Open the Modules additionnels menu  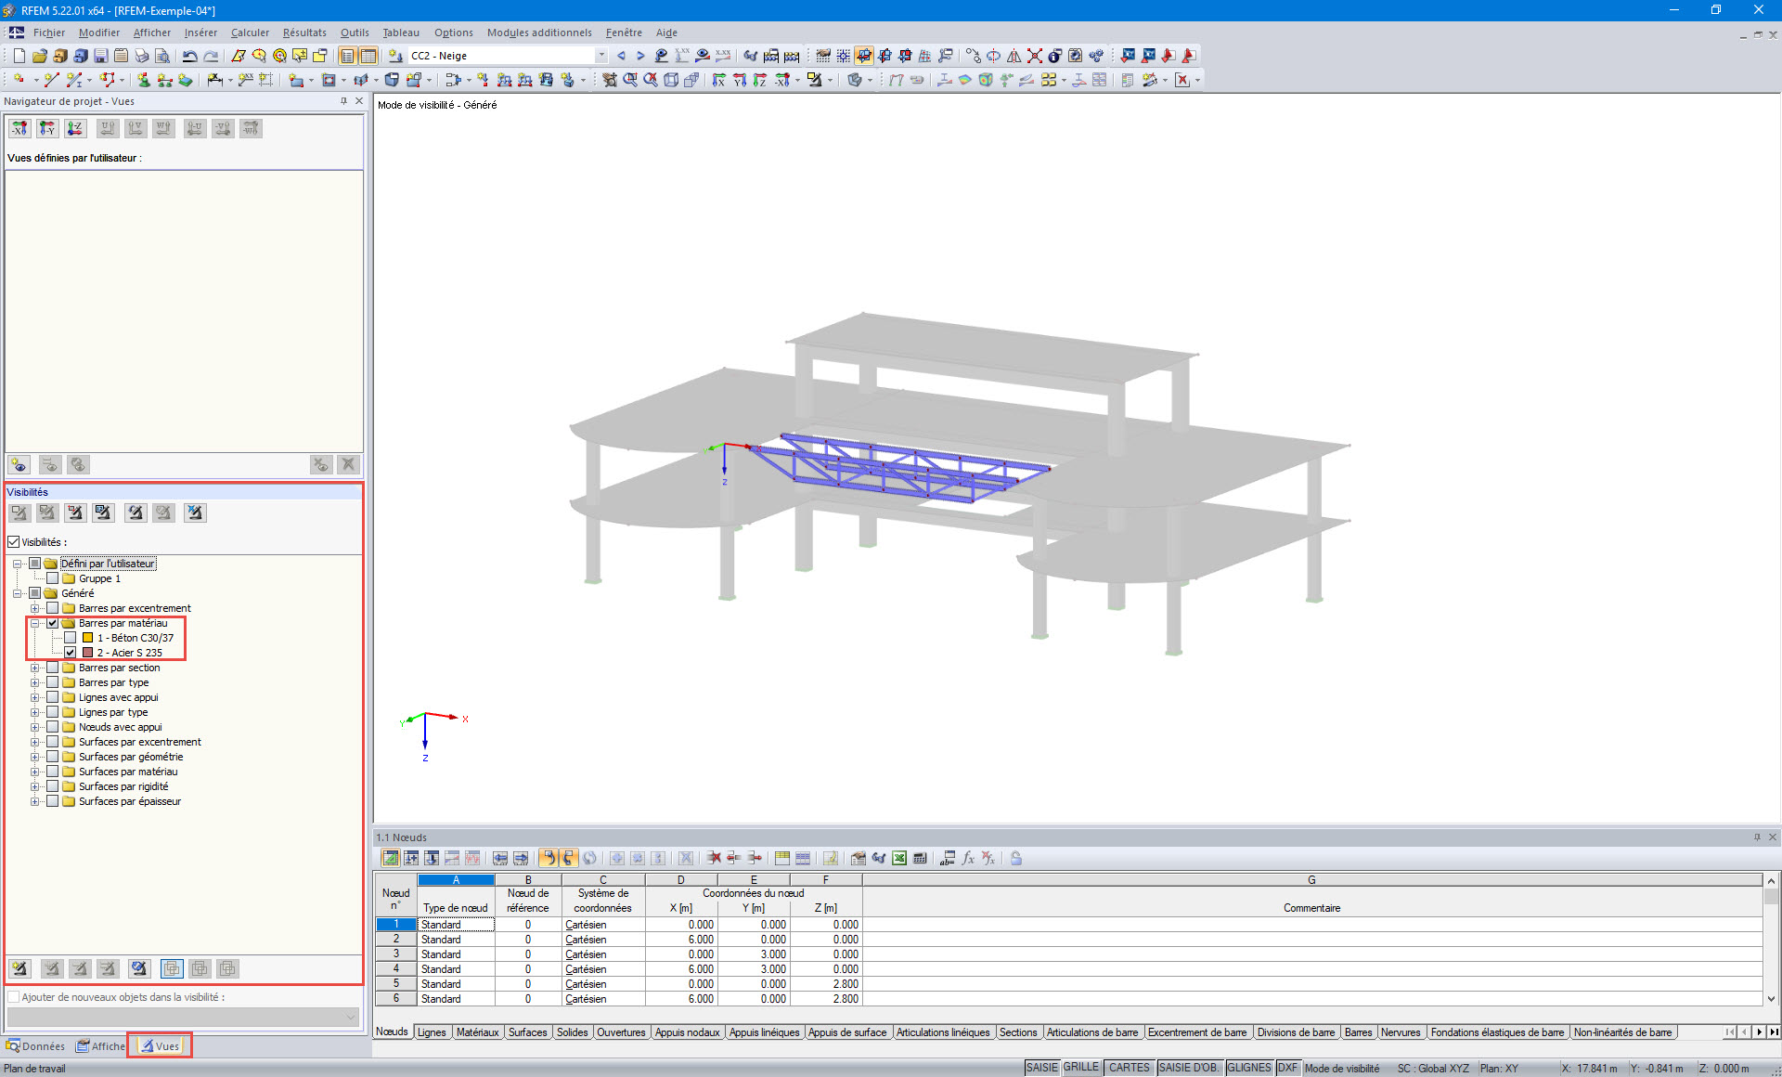539,32
